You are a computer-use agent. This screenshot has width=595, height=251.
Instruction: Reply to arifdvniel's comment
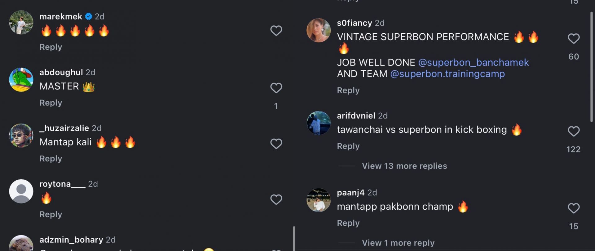point(348,146)
